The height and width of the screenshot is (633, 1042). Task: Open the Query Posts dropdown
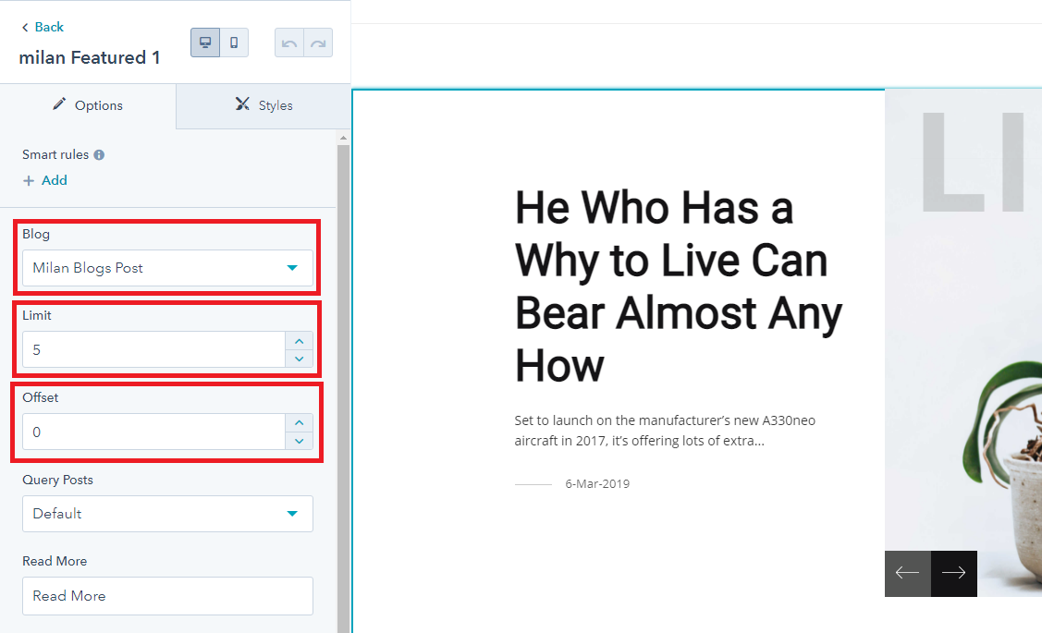click(167, 514)
